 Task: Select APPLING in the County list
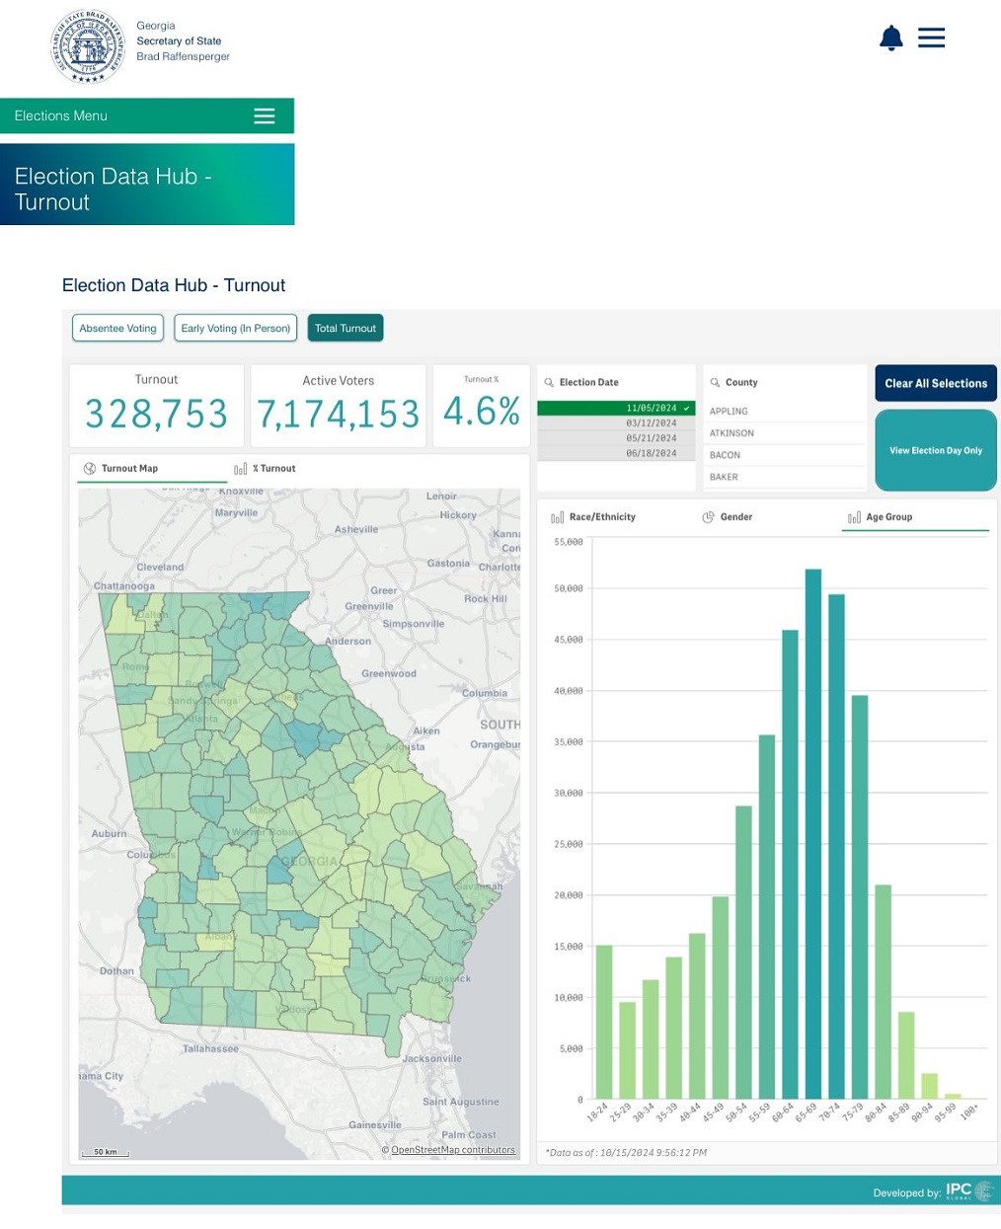729,412
